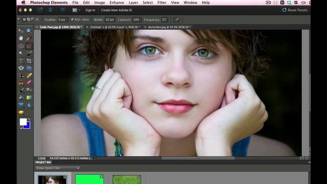327x184 pixels.
Task: Open the Arrange Documents dropdown arrow
Action: 80,10
